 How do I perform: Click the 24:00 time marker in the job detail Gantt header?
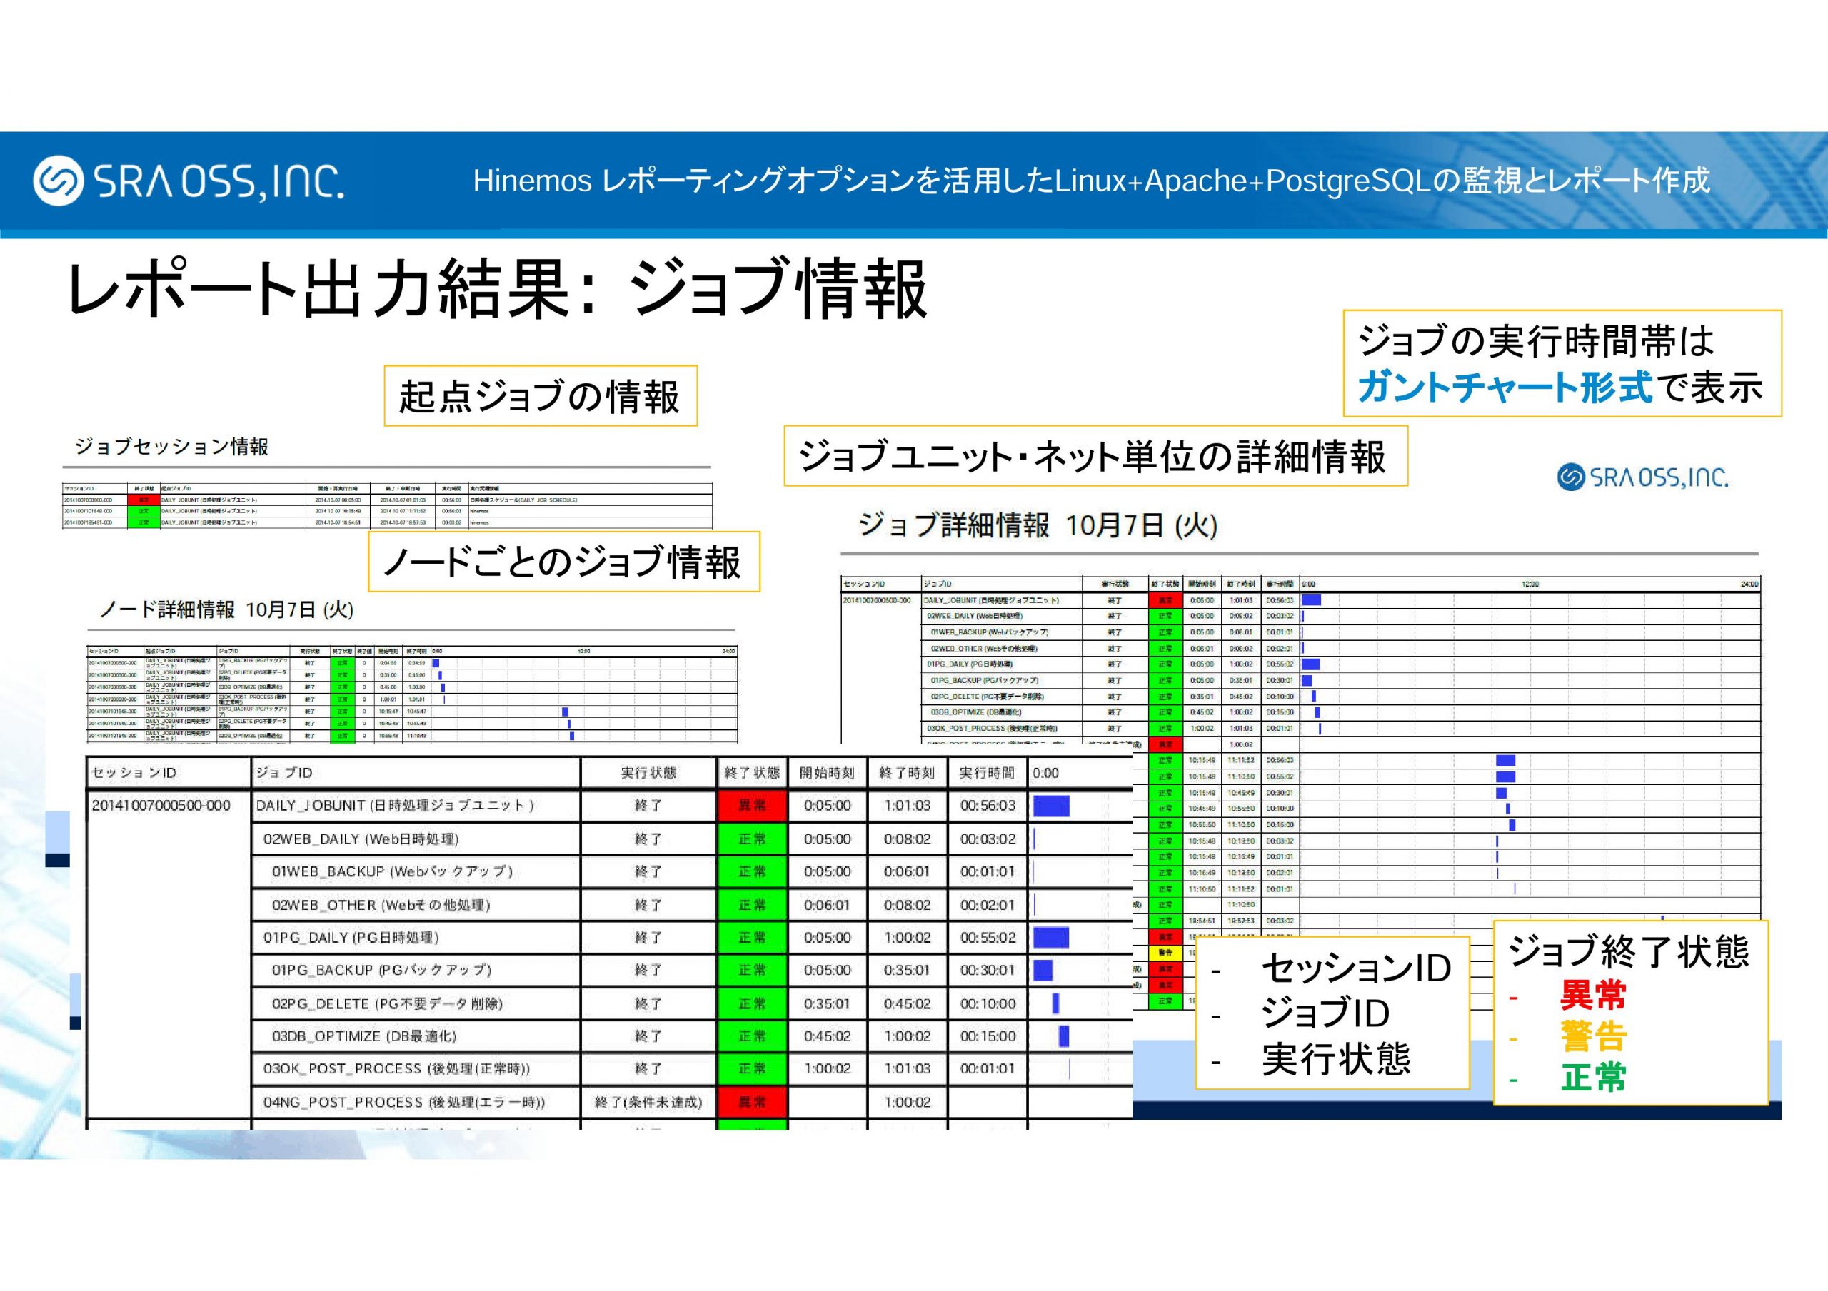coord(1749,584)
